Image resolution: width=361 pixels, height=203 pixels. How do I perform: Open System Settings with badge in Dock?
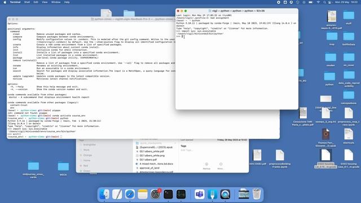click(156, 194)
